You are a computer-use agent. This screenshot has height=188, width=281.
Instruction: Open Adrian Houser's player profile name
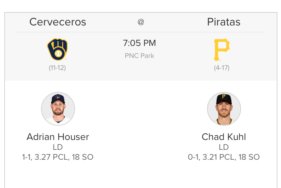pyautogui.click(x=58, y=137)
